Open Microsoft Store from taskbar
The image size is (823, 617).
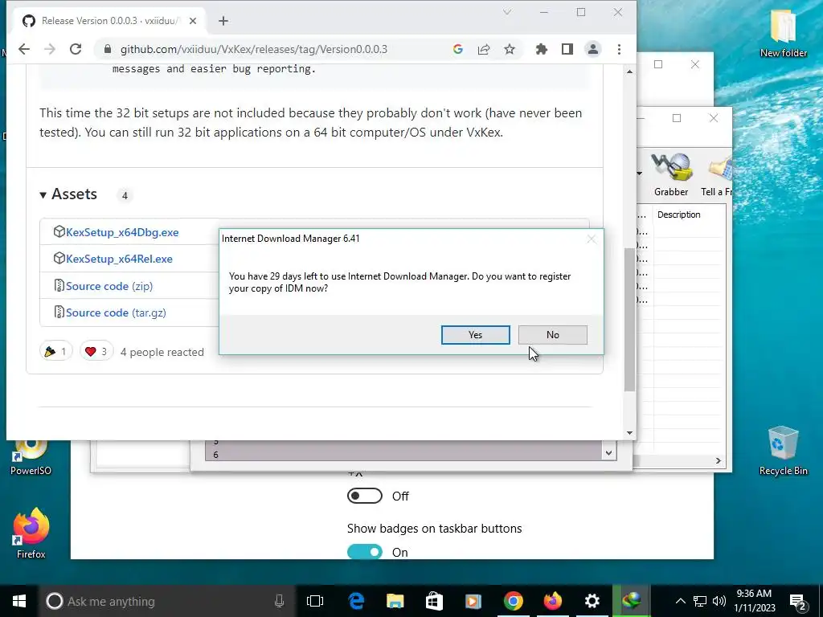434,601
